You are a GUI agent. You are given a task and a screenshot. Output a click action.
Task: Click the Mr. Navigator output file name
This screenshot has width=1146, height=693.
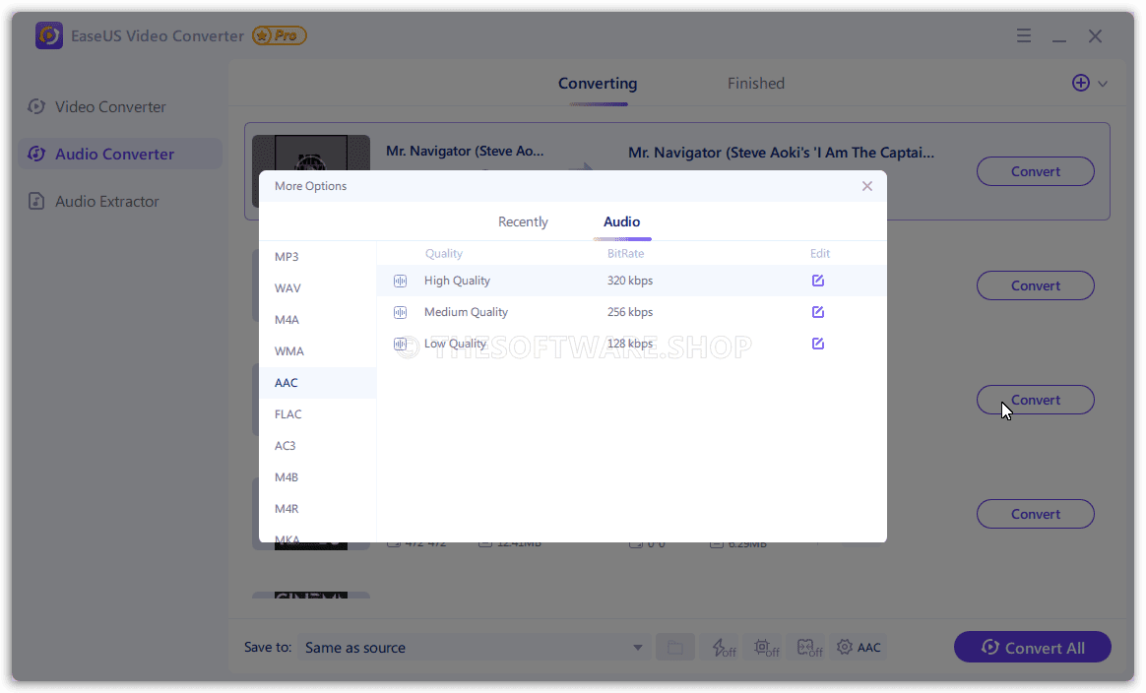782,153
